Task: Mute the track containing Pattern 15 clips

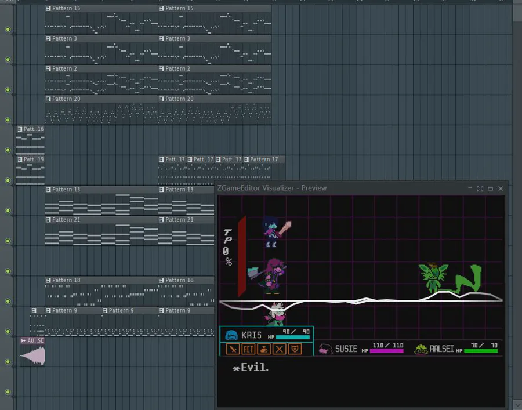Action: point(8,29)
